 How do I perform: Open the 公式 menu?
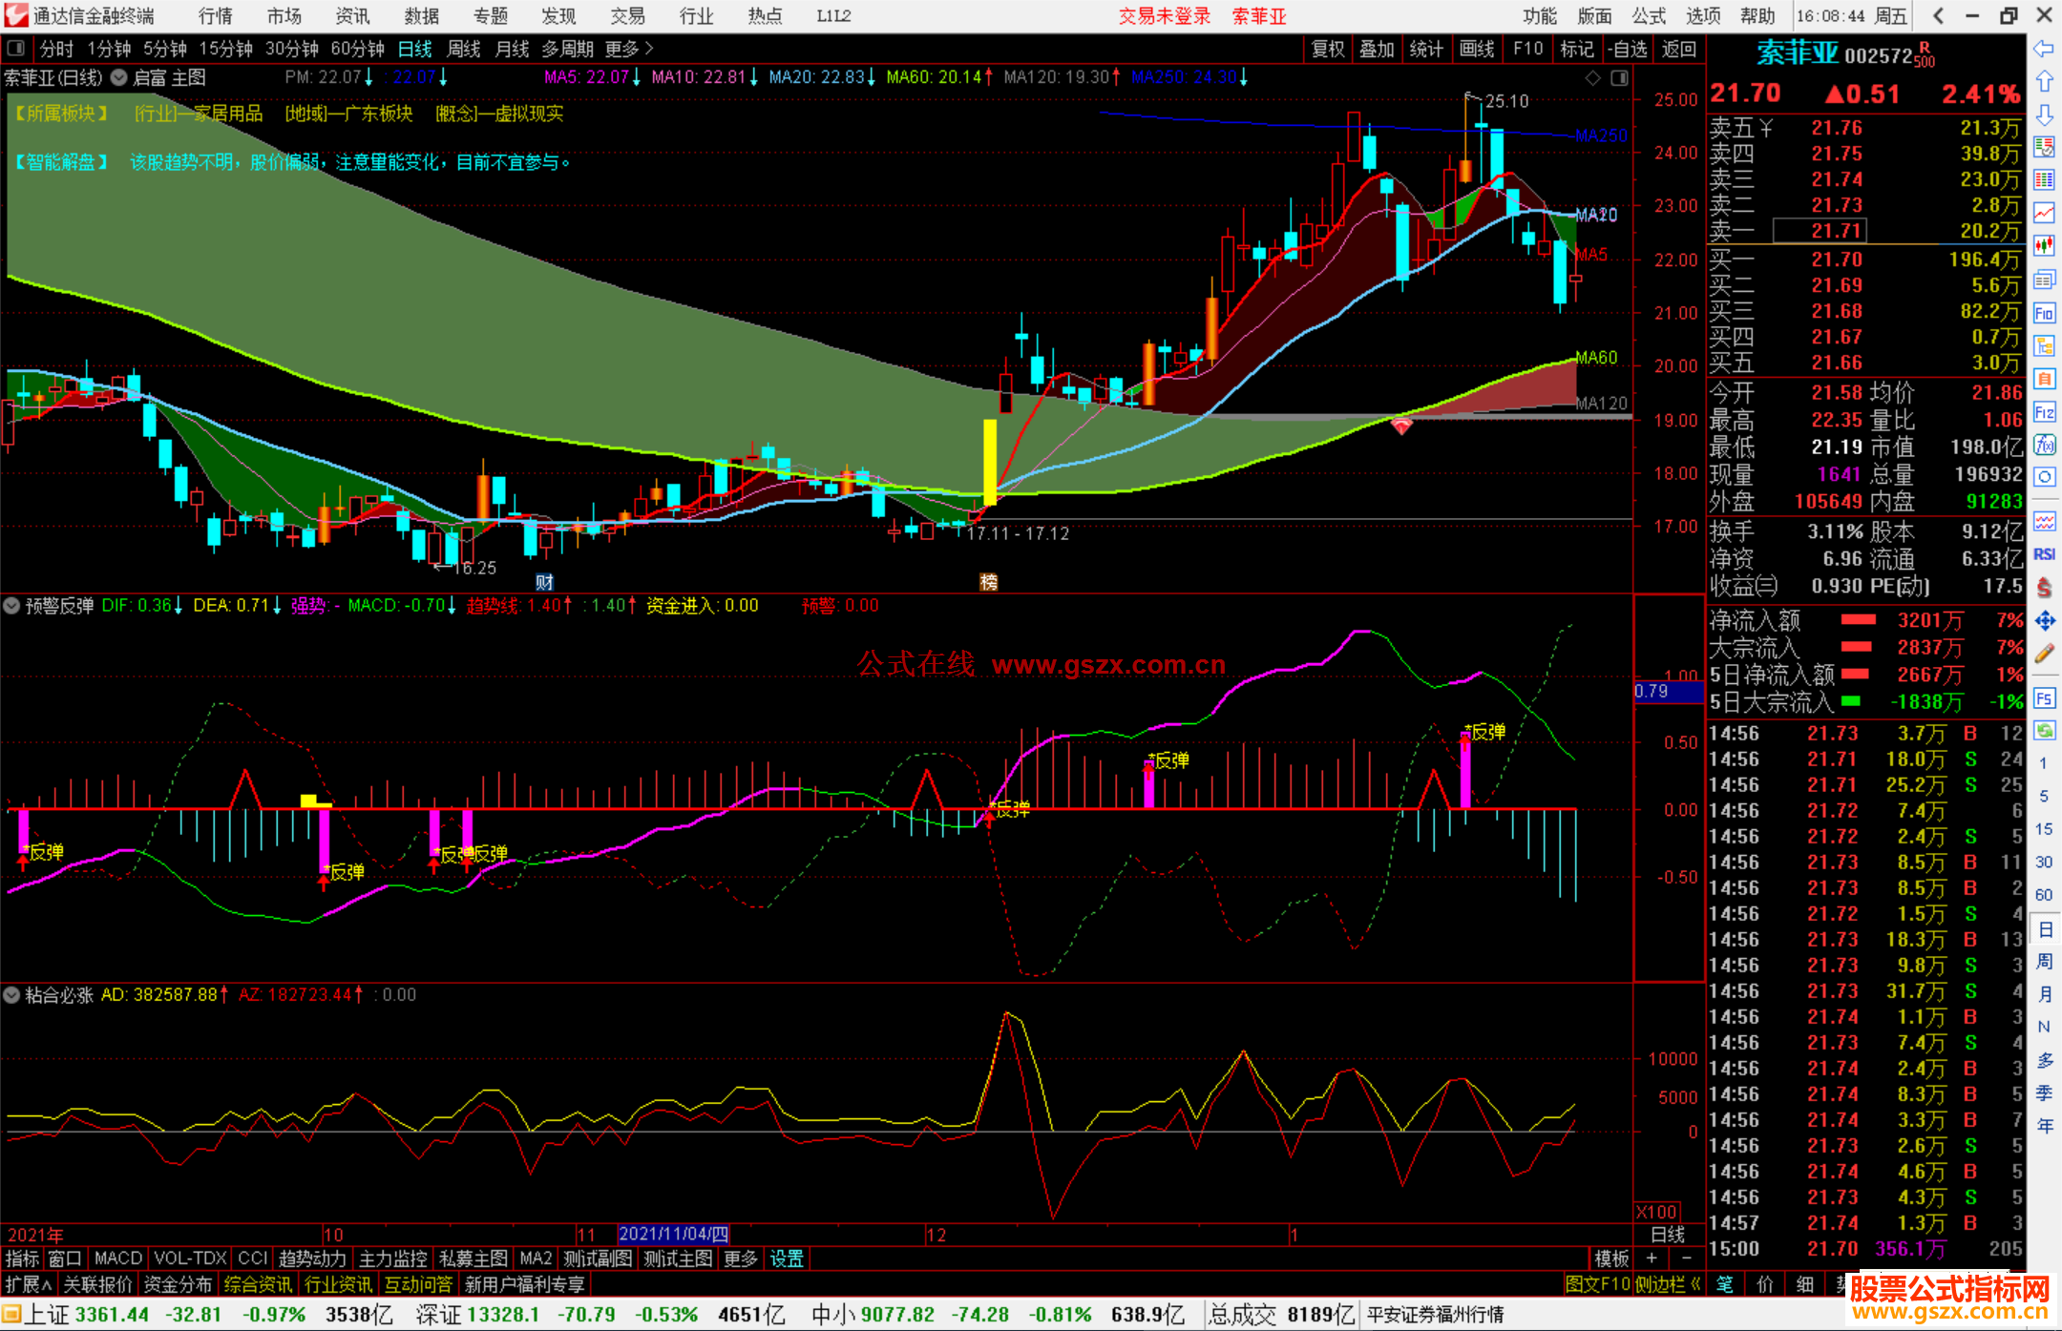coord(1649,16)
